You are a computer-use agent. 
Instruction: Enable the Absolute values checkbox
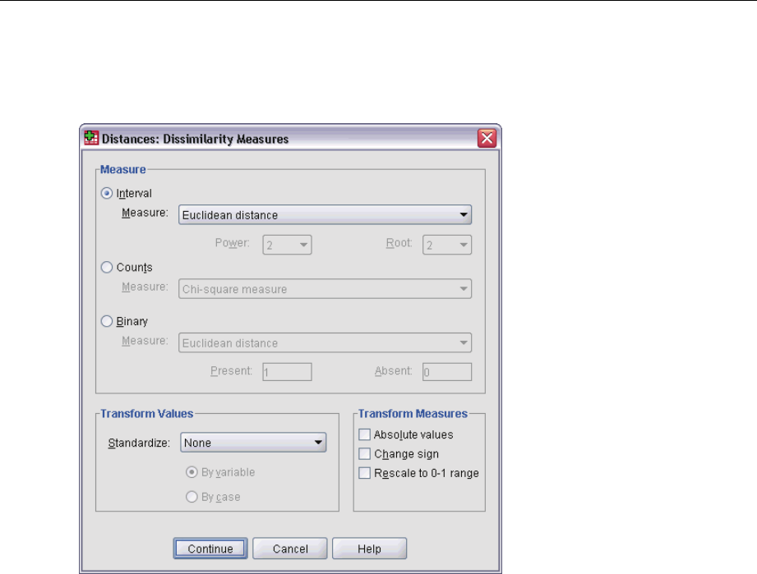coord(364,434)
